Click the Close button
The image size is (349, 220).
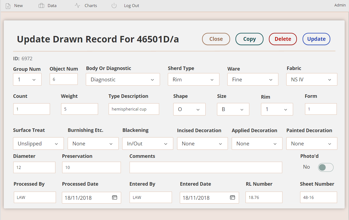pyautogui.click(x=216, y=39)
